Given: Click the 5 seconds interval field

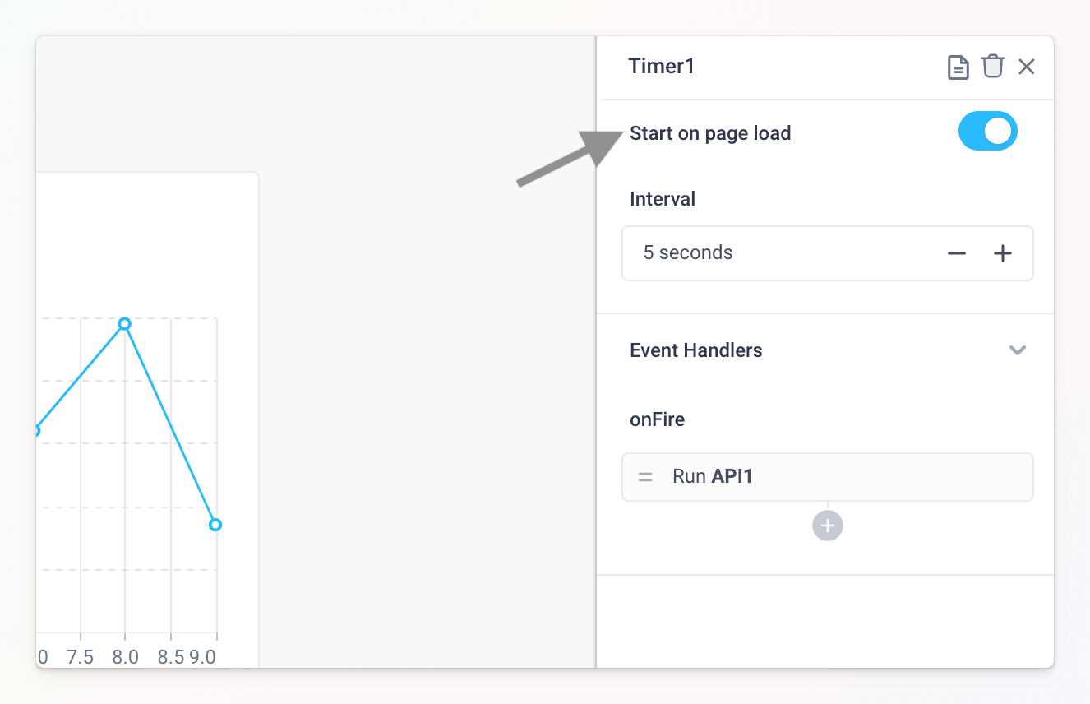Looking at the screenshot, I should (x=740, y=252).
